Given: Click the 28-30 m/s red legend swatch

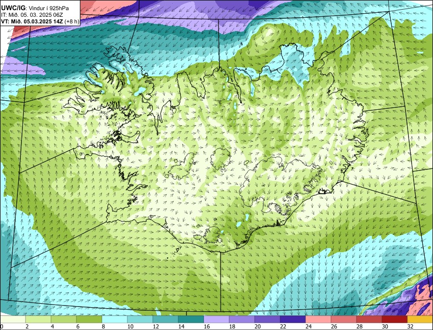Looking at the screenshot, I should pyautogui.click(x=369, y=319).
